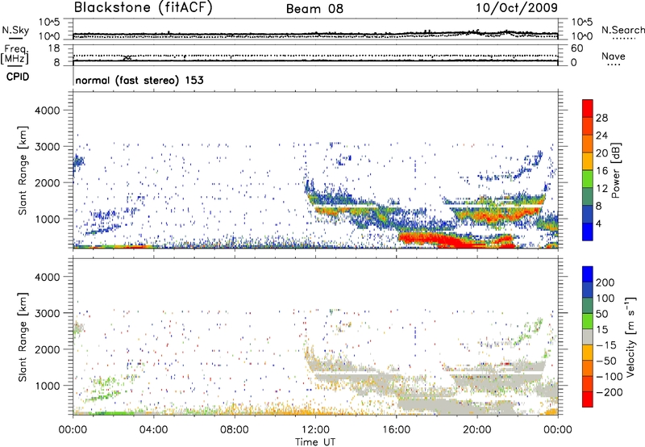The height and width of the screenshot is (447, 645).
Task: Pick the red top segment of power color bar
Action: tap(588, 109)
